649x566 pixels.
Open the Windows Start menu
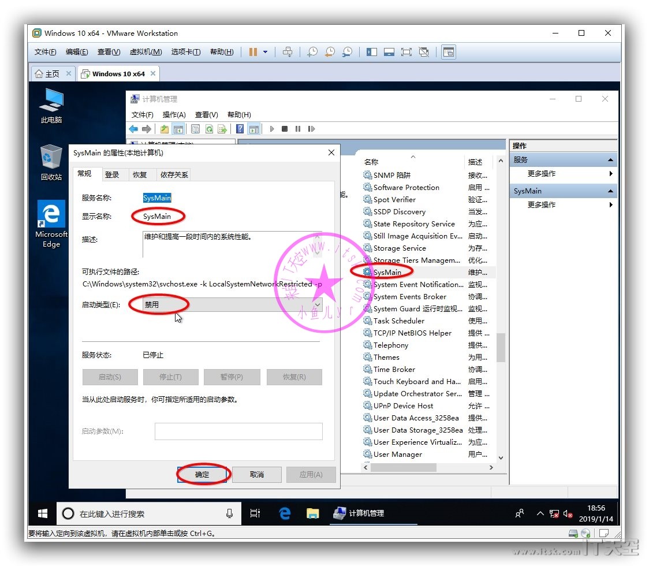tap(42, 514)
